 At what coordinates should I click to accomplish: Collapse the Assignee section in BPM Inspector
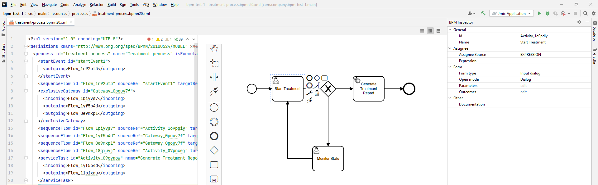[x=450, y=48]
